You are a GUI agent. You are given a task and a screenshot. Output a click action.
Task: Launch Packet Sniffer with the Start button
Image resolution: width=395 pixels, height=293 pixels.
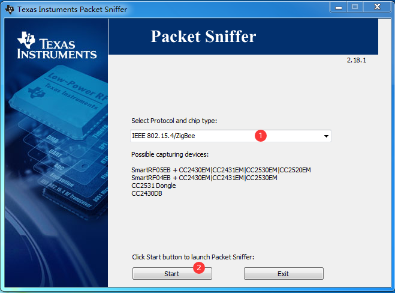point(172,274)
